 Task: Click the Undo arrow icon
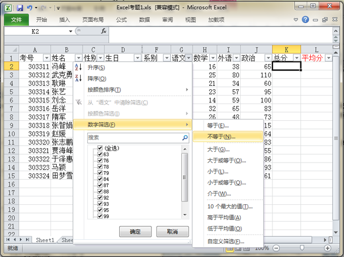point(30,8)
